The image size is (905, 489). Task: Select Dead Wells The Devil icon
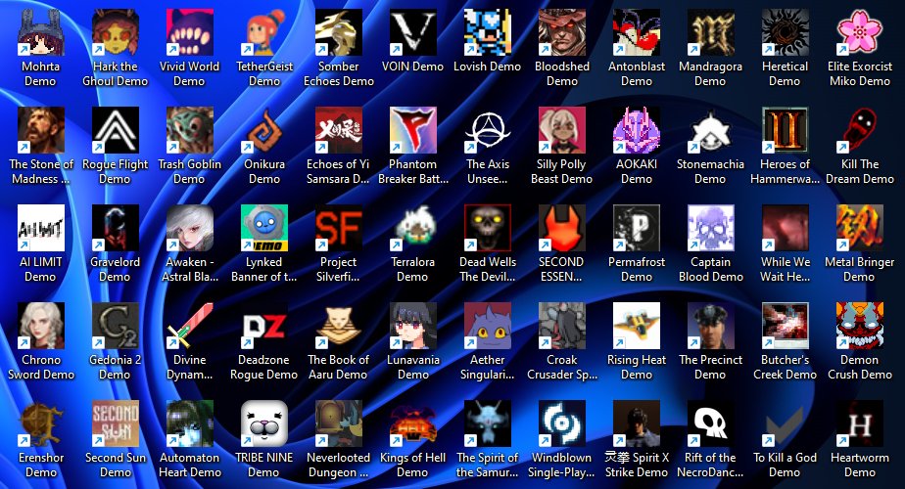(488, 228)
